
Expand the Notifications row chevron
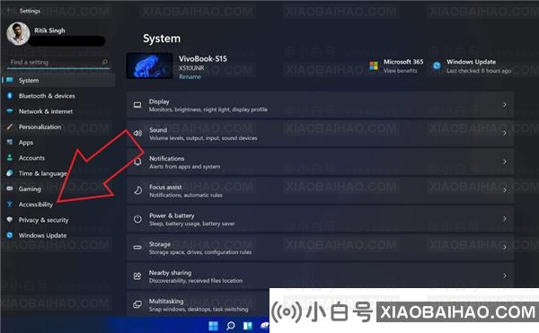pos(505,162)
